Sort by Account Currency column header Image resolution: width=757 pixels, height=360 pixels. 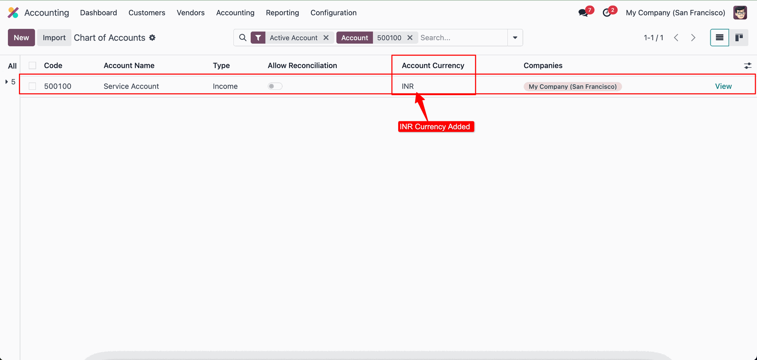[x=433, y=65]
